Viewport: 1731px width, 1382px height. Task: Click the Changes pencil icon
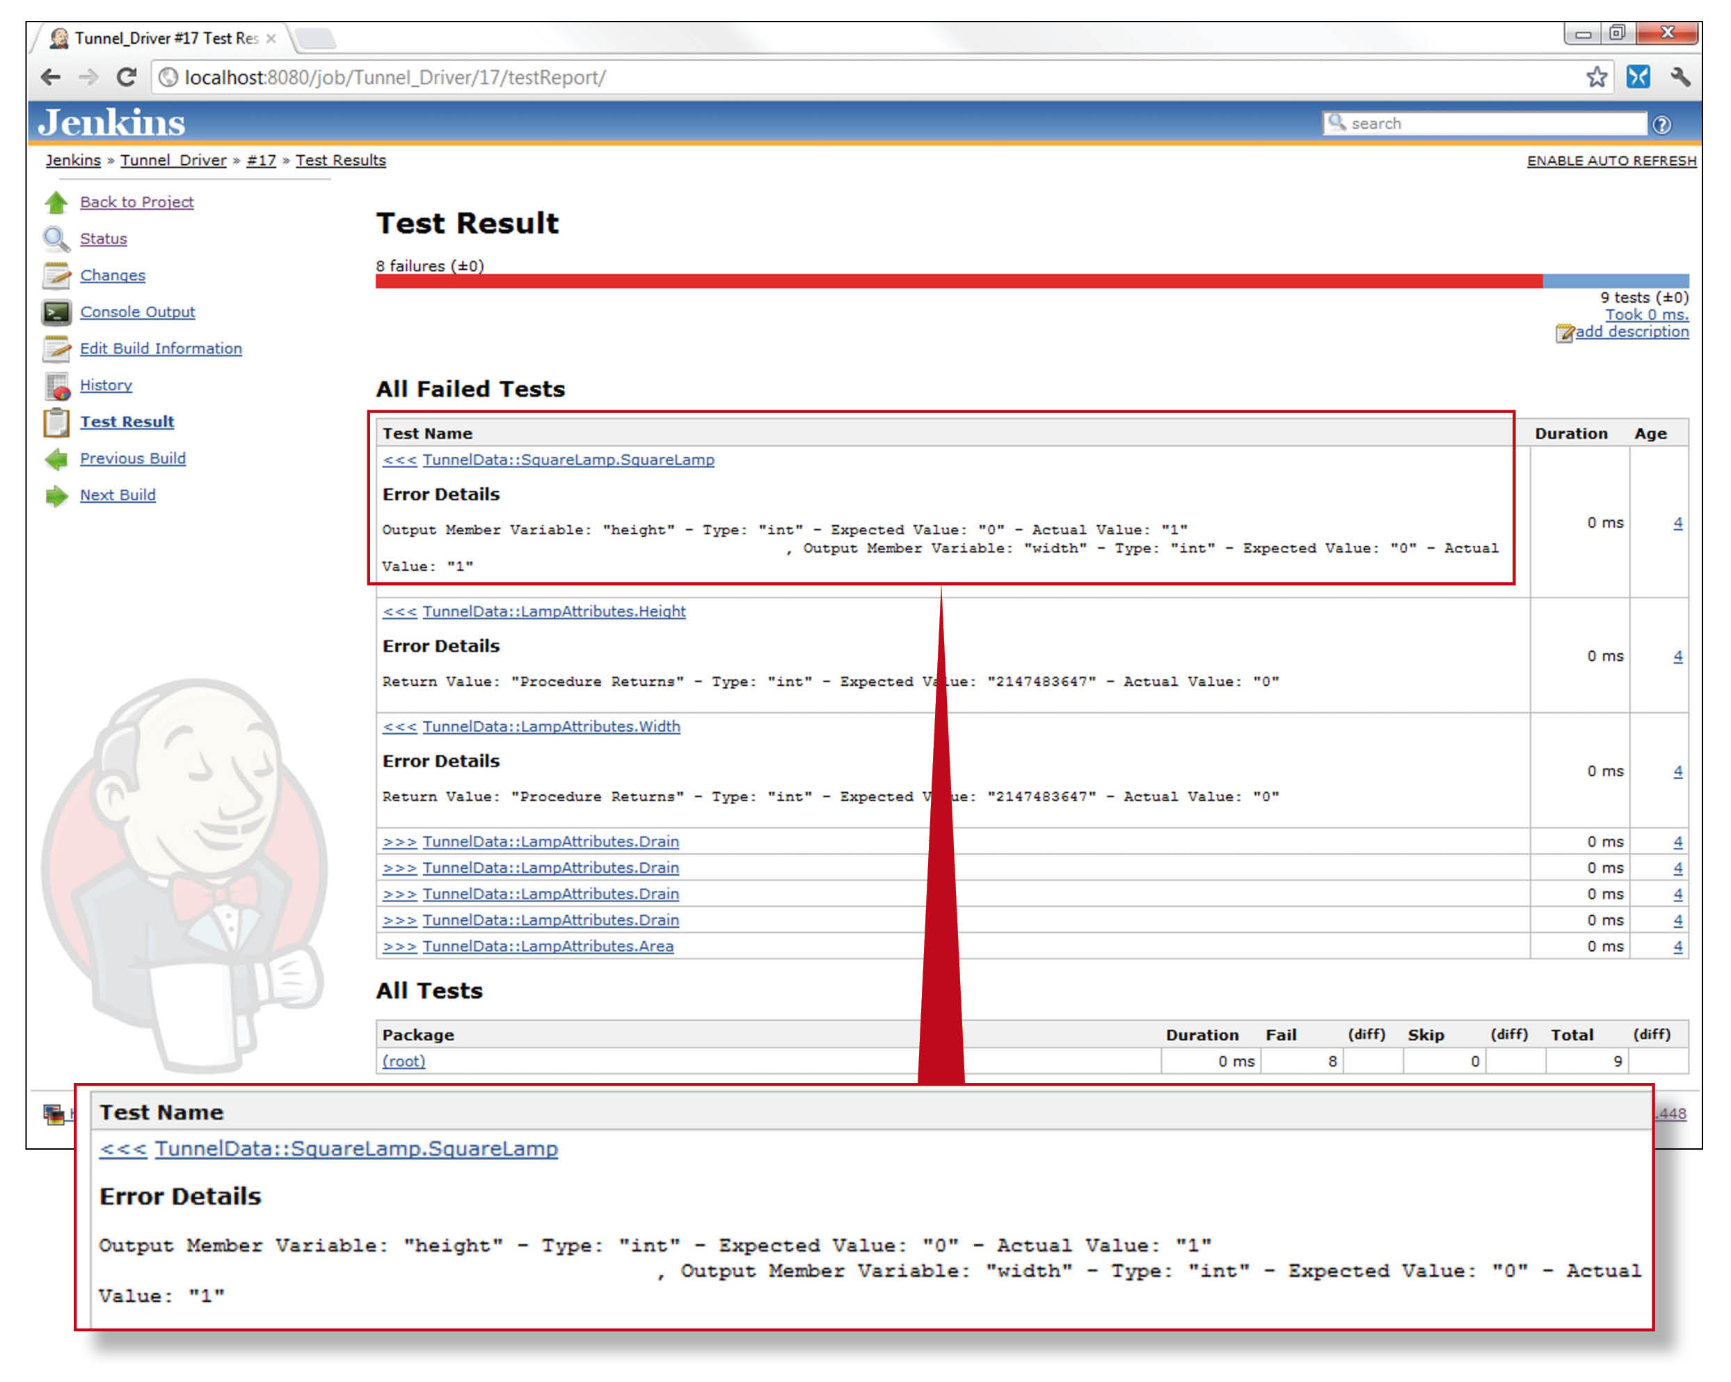[56, 276]
